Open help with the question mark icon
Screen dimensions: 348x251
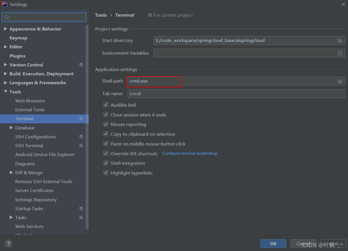coord(8,244)
